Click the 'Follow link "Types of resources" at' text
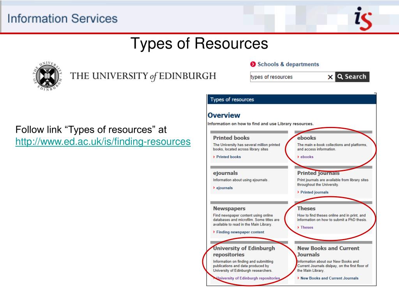Image resolution: width=399 pixels, height=299 pixels. point(91,130)
